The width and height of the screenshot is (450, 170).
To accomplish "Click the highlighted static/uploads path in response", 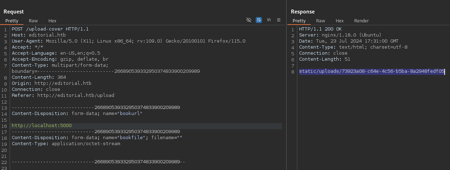I will (372, 72).
